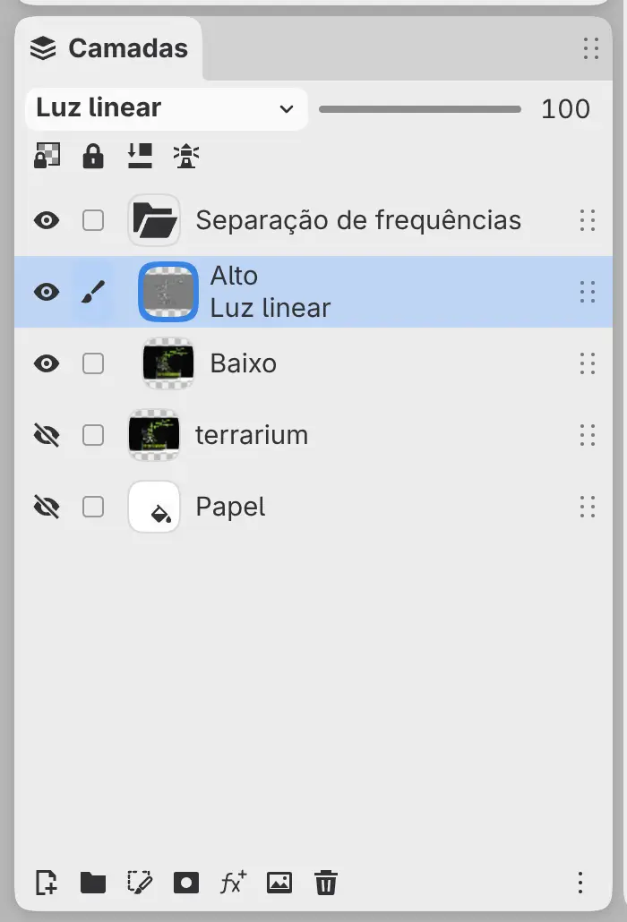Click the Separação de frequências row handle
The height and width of the screenshot is (922, 627).
click(x=588, y=220)
